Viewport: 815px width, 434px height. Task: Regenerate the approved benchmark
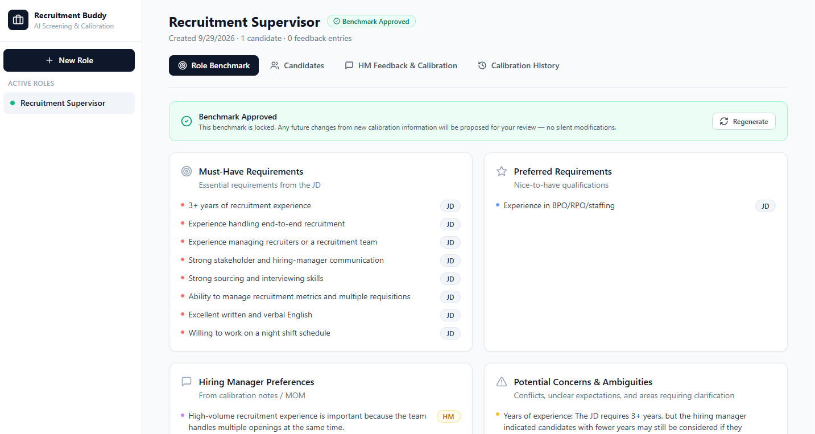(744, 121)
